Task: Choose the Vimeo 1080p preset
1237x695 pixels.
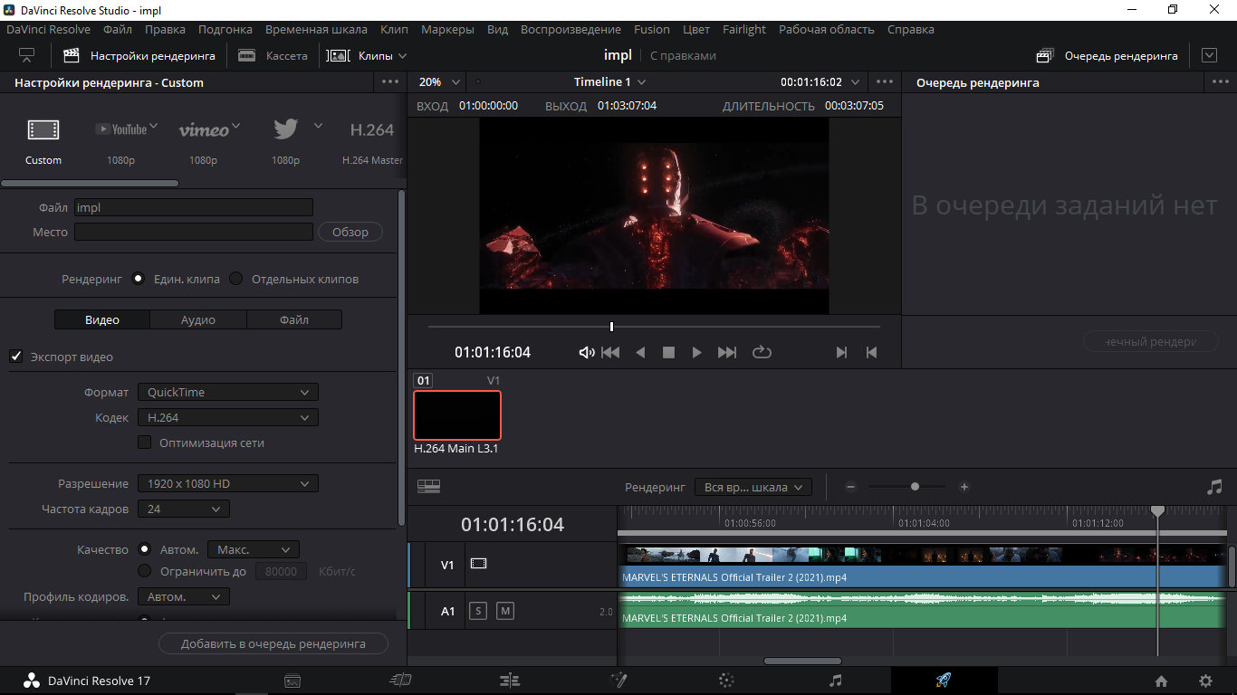Action: click(x=204, y=129)
